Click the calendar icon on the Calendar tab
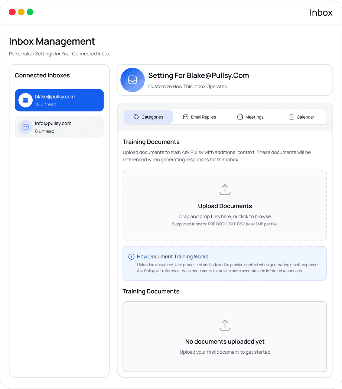This screenshot has width=342, height=389. pos(291,117)
